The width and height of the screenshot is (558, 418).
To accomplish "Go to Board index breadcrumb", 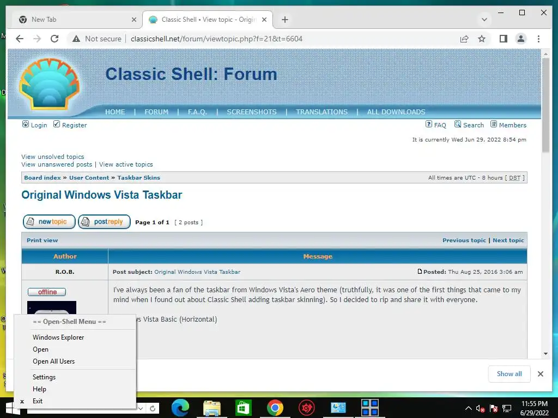I will click(x=43, y=178).
